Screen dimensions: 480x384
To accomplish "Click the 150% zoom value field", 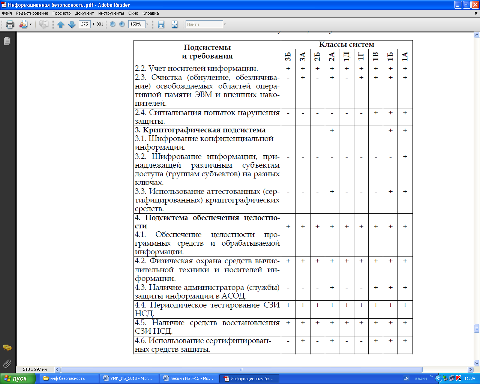I will click(136, 24).
